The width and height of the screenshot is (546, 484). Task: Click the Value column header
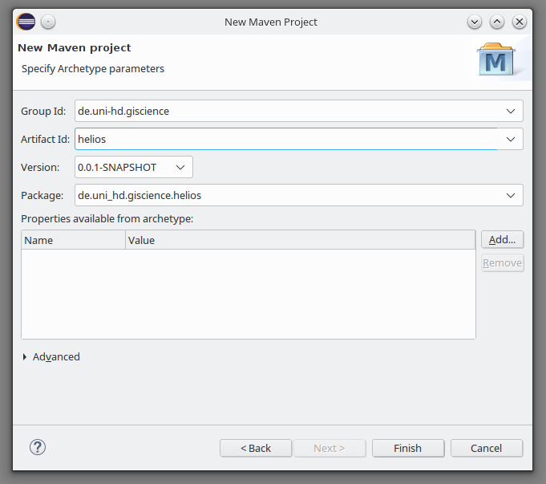tap(300, 240)
